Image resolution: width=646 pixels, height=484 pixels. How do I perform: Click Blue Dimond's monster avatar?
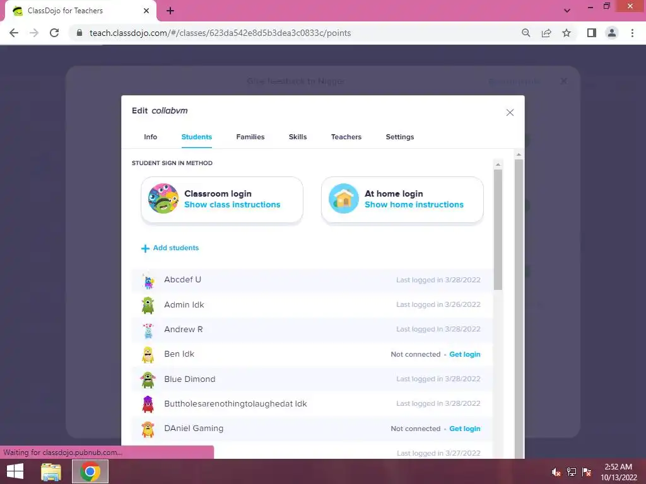(148, 380)
